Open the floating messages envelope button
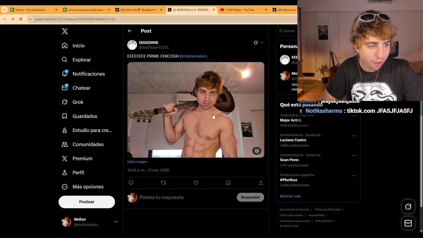This screenshot has width=423, height=238. [408, 223]
